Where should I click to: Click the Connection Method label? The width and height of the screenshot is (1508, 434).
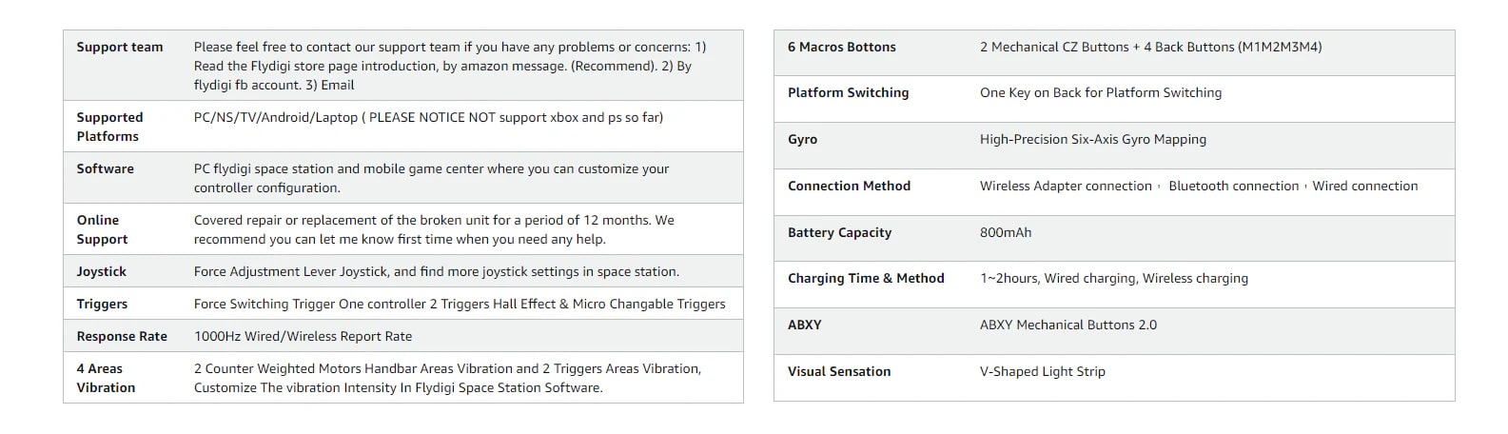click(849, 186)
